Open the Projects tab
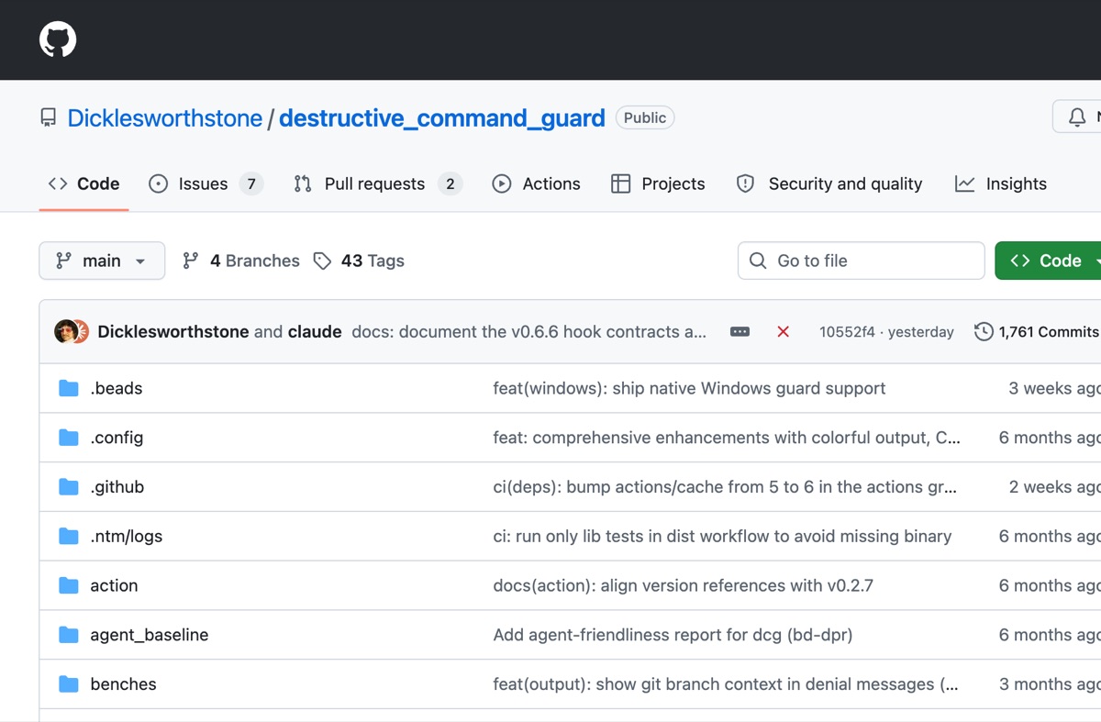This screenshot has height=722, width=1101. point(658,183)
